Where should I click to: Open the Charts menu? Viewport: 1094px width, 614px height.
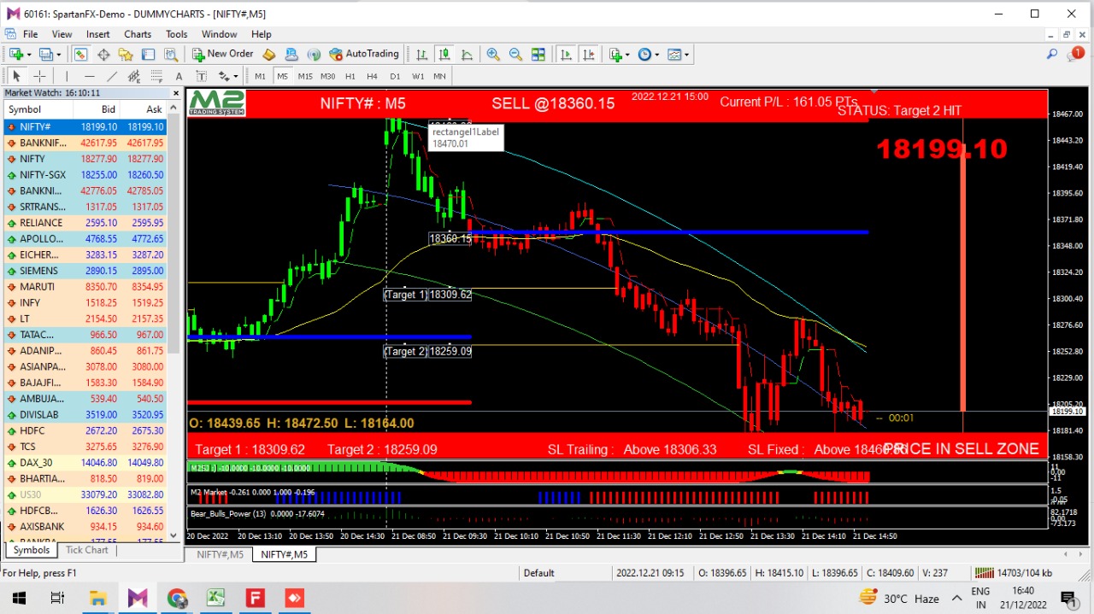point(138,34)
